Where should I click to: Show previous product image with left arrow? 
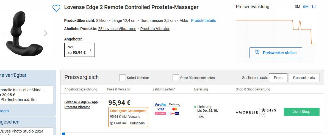pyautogui.click(x=4, y=33)
